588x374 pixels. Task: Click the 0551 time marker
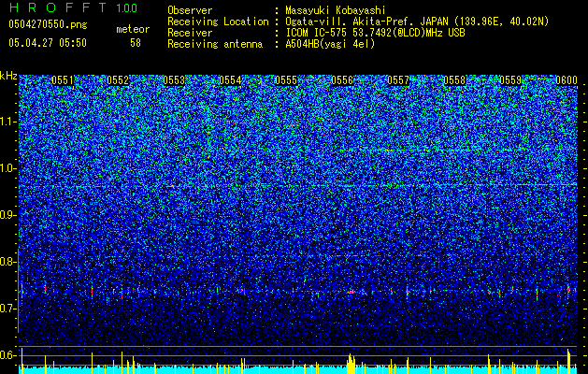point(63,80)
